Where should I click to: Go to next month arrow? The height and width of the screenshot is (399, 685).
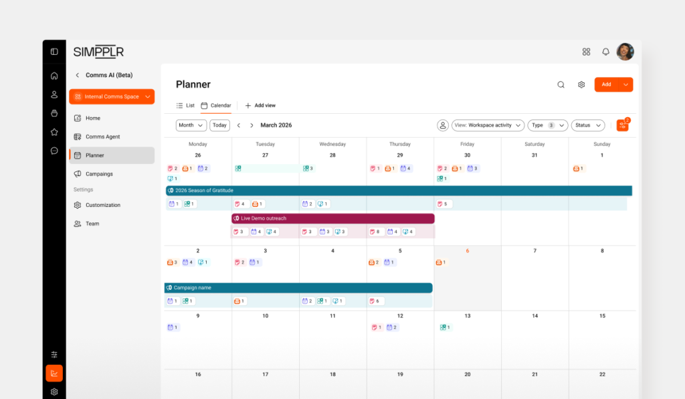coord(252,125)
